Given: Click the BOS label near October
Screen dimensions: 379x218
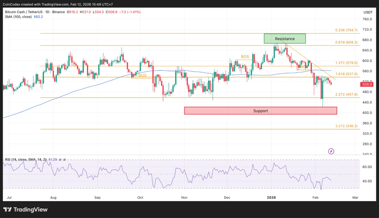Looking at the screenshot, I should coord(142,76).
